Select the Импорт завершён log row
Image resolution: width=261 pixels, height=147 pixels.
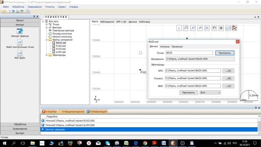[149, 129]
